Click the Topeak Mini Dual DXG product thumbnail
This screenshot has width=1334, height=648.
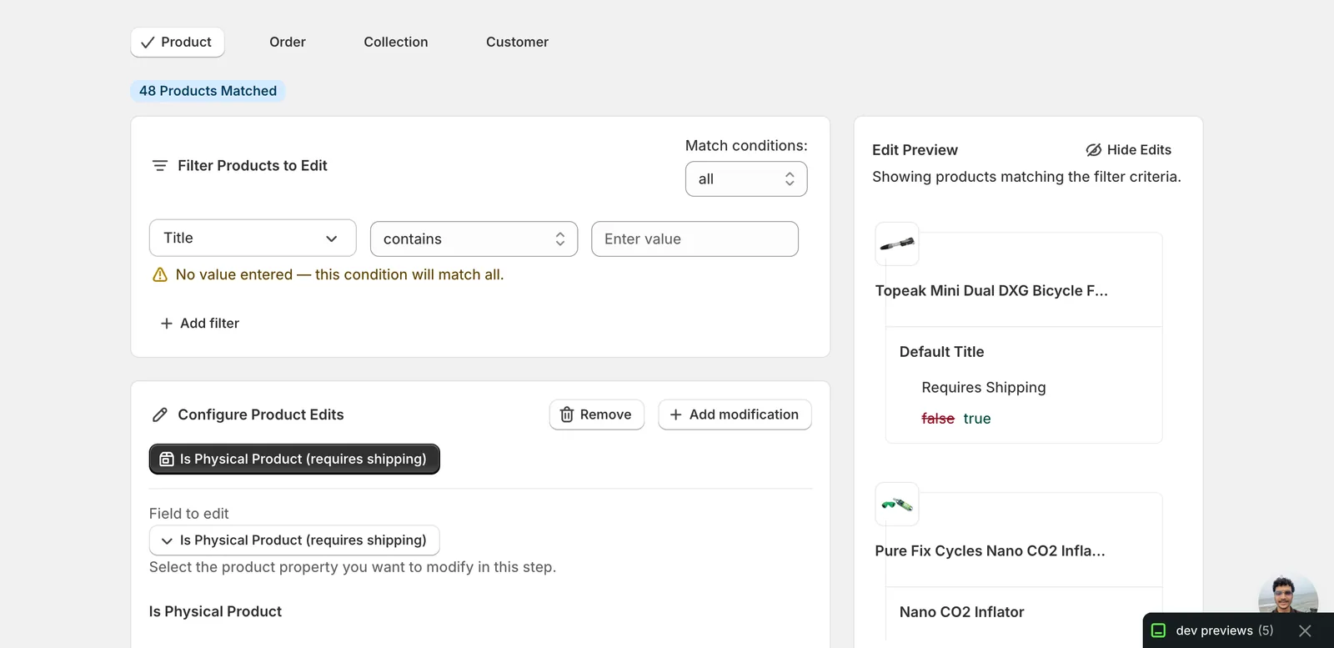click(x=897, y=244)
